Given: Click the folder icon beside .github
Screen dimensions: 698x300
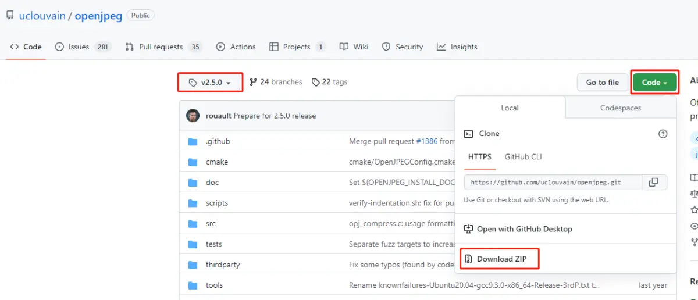Looking at the screenshot, I should [x=193, y=141].
